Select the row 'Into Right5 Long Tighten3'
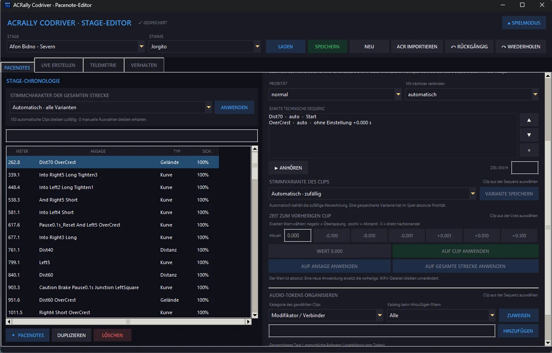Screen dimensions: 552x353 pos(112,175)
